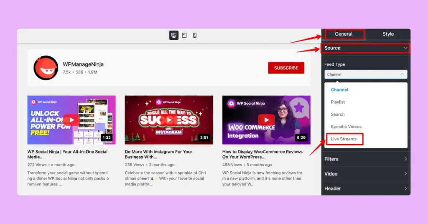
Task: Open the Instagram success video thumbnail
Action: click(169, 120)
